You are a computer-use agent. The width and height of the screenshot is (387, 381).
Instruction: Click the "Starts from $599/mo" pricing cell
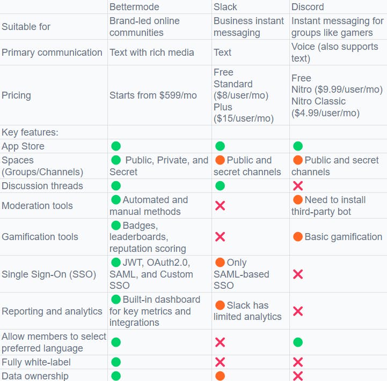click(x=153, y=95)
